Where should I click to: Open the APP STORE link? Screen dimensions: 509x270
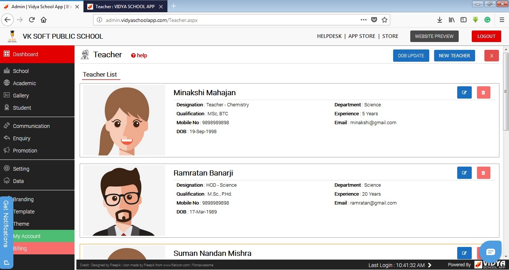362,36
